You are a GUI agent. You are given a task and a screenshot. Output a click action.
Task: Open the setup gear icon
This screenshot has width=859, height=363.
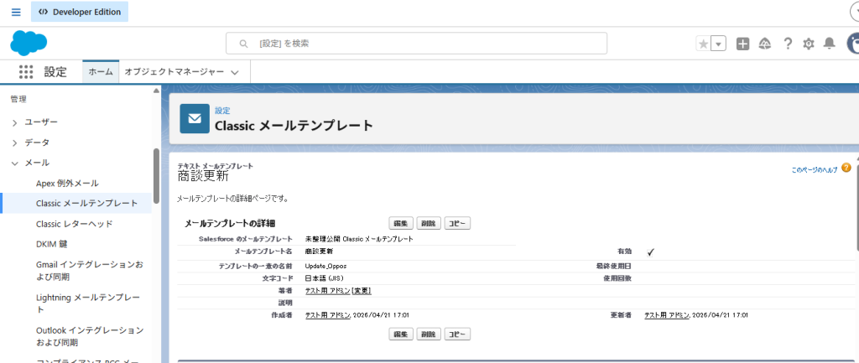(x=809, y=44)
